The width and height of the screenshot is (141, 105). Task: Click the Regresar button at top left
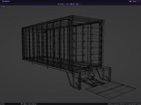point(6,1)
